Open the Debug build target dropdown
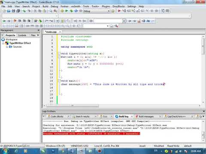 pyautogui.click(x=109, y=11)
